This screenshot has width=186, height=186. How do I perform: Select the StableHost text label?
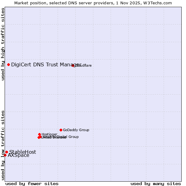point(23,152)
